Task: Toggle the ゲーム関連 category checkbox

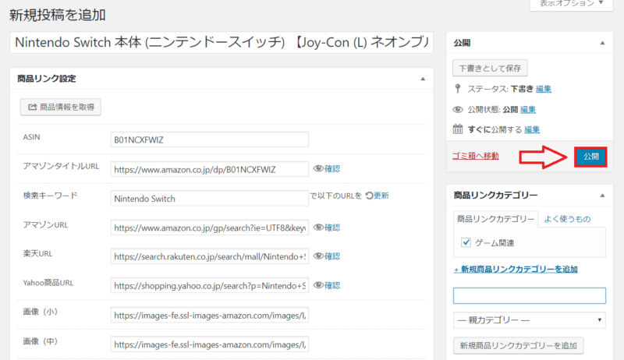Action: [466, 242]
